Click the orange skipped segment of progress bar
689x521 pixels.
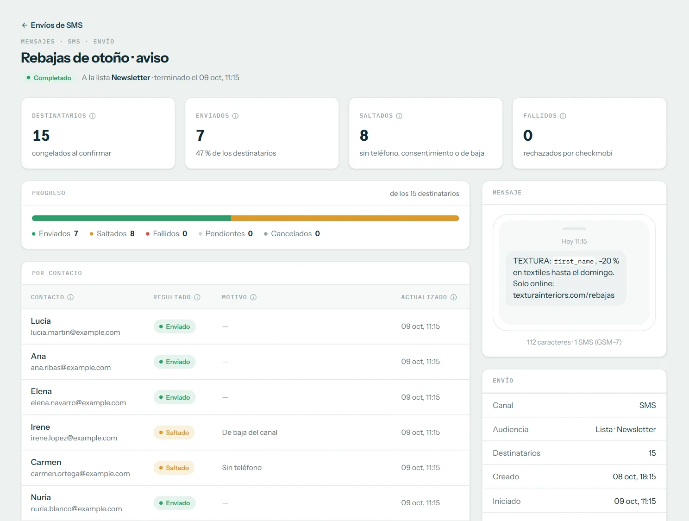pyautogui.click(x=345, y=218)
